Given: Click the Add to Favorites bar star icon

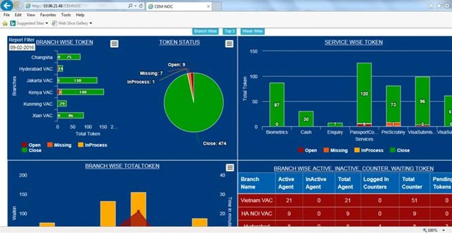Looking at the screenshot, I should pos(5,23).
